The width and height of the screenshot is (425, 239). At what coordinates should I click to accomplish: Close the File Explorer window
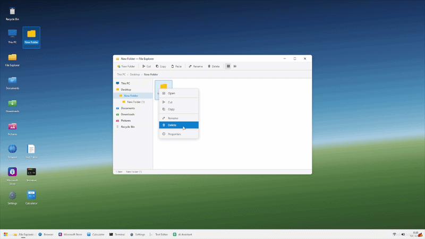(x=305, y=58)
